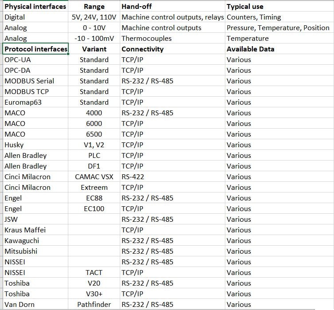Image resolution: width=334 pixels, height=310 pixels.
Task: Click the 'Extreem' variant cell
Action: tap(94, 187)
